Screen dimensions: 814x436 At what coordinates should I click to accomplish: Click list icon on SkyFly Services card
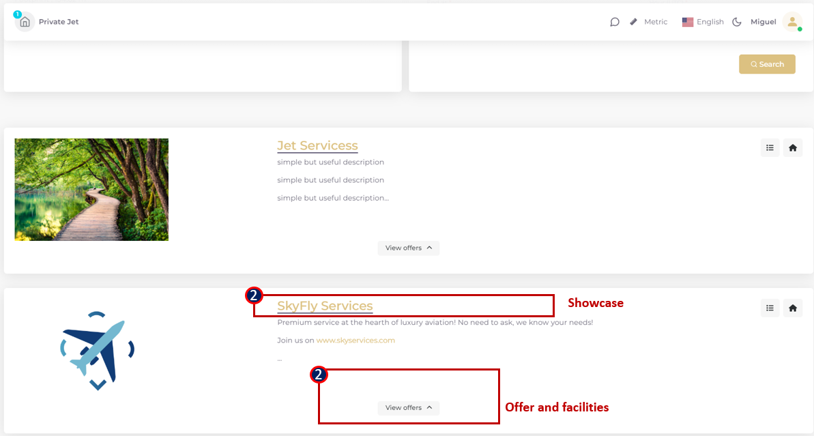770,308
